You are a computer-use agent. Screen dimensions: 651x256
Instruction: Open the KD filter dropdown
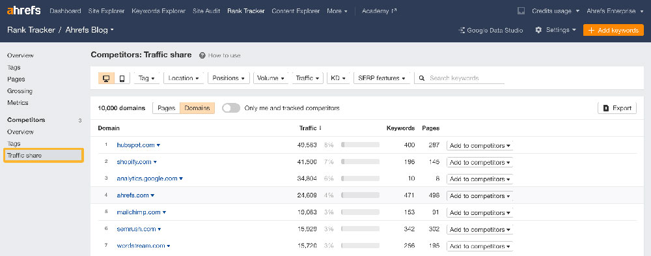[x=339, y=78]
